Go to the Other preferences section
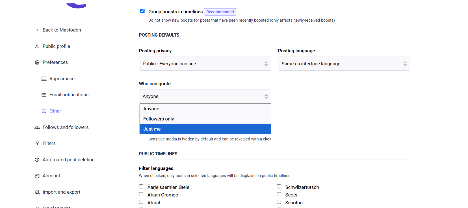This screenshot has width=468, height=208. coord(55,111)
